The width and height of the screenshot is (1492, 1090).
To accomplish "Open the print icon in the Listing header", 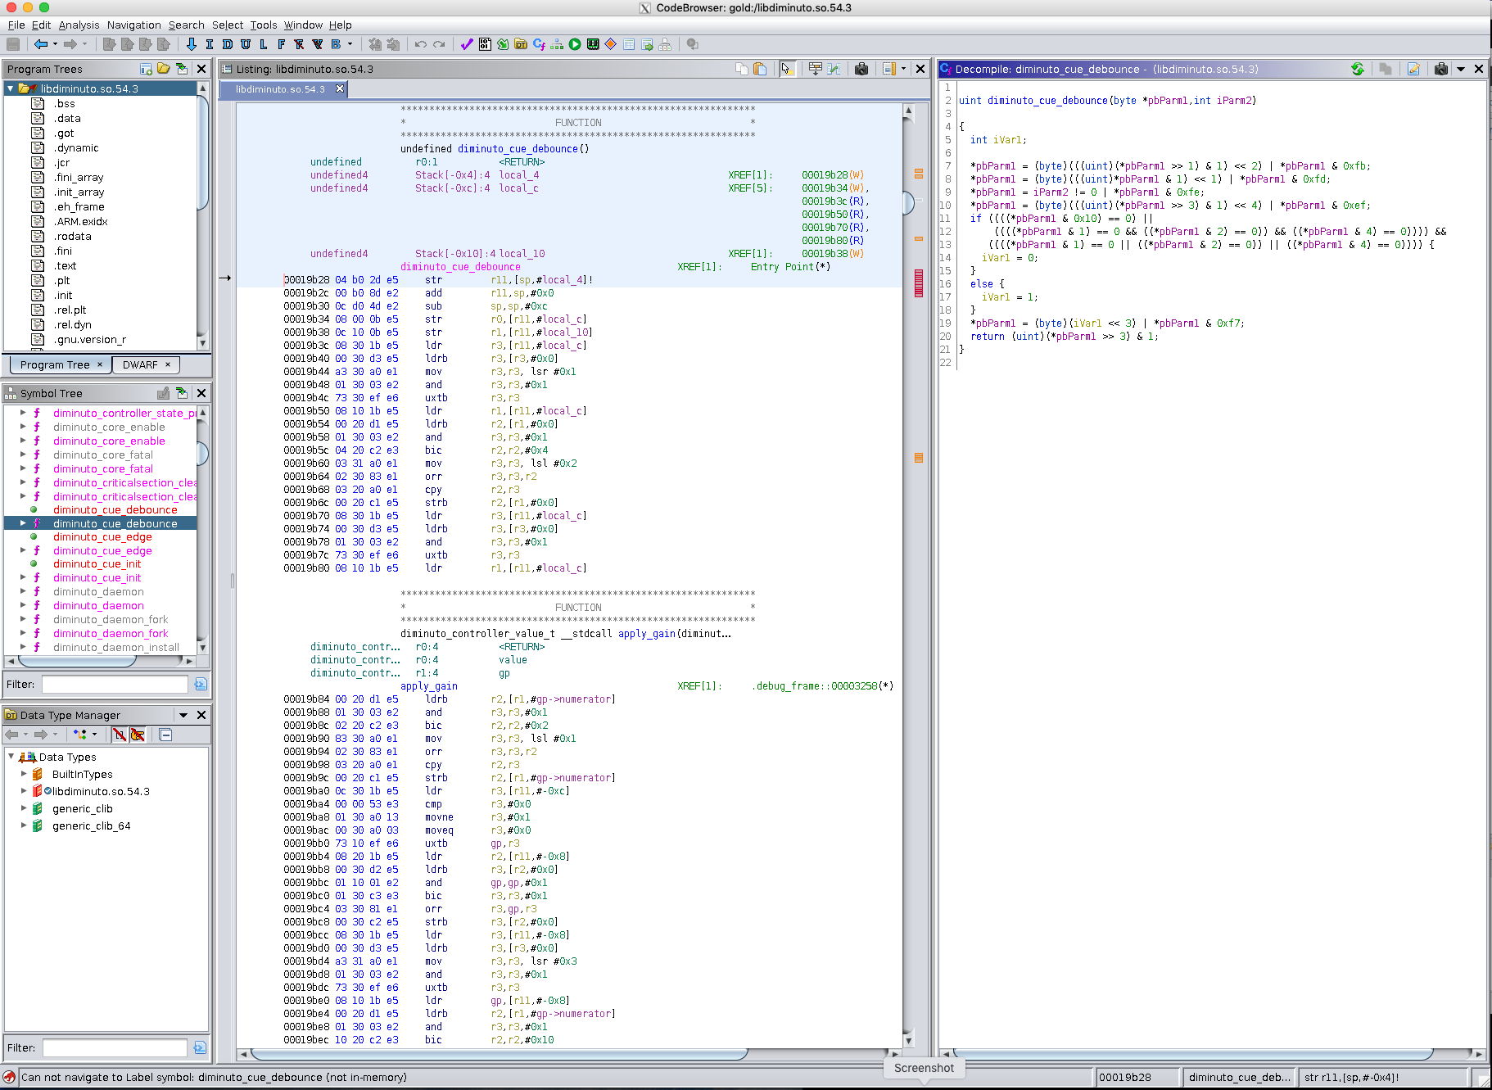I will (x=861, y=69).
